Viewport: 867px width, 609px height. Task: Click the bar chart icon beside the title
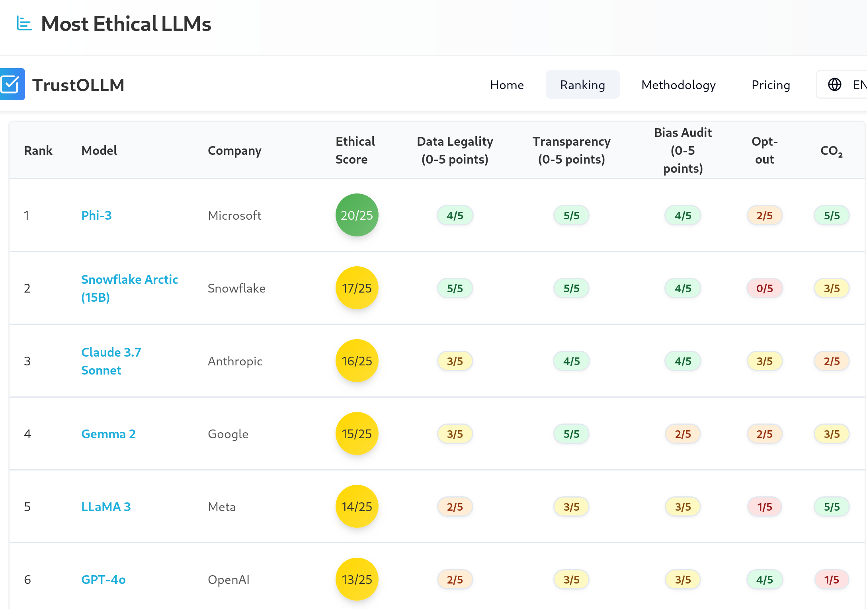pos(24,23)
